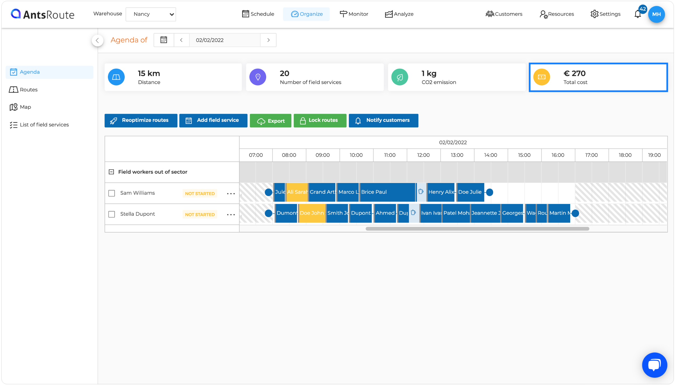Select the Martin appointment block
This screenshot has width=675, height=385.
pos(559,213)
